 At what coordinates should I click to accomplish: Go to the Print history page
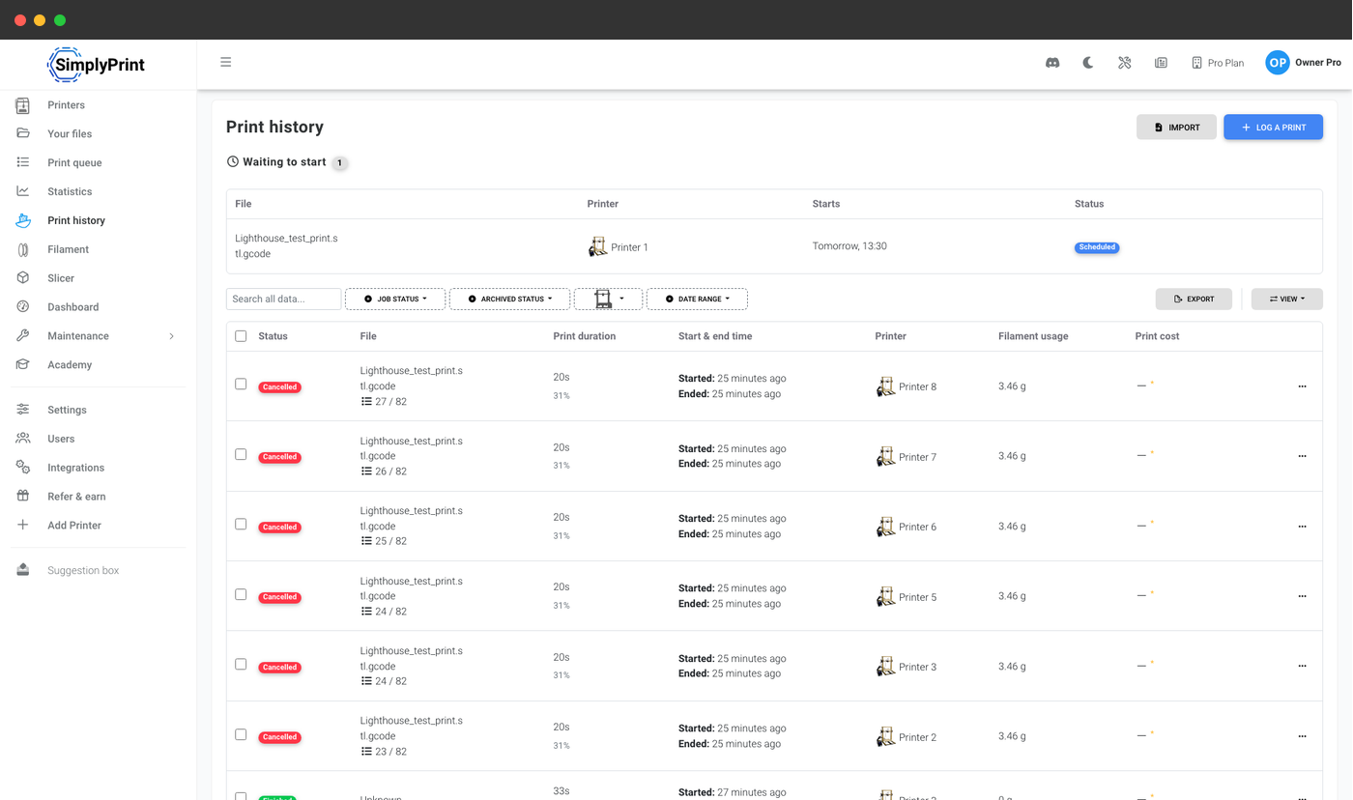(76, 220)
